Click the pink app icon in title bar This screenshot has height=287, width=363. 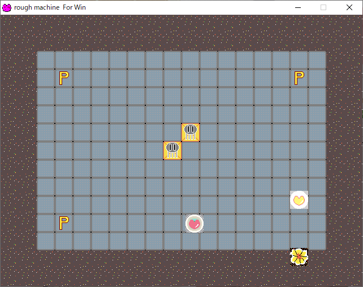[7, 8]
